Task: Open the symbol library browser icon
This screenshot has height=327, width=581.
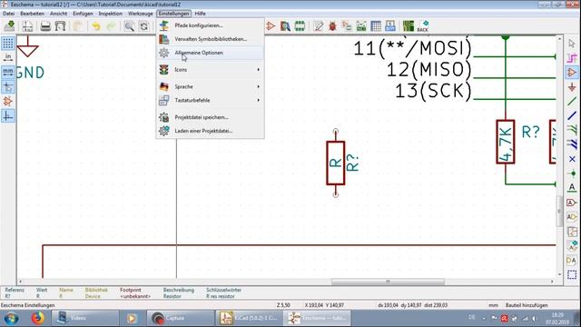Action: 285,26
